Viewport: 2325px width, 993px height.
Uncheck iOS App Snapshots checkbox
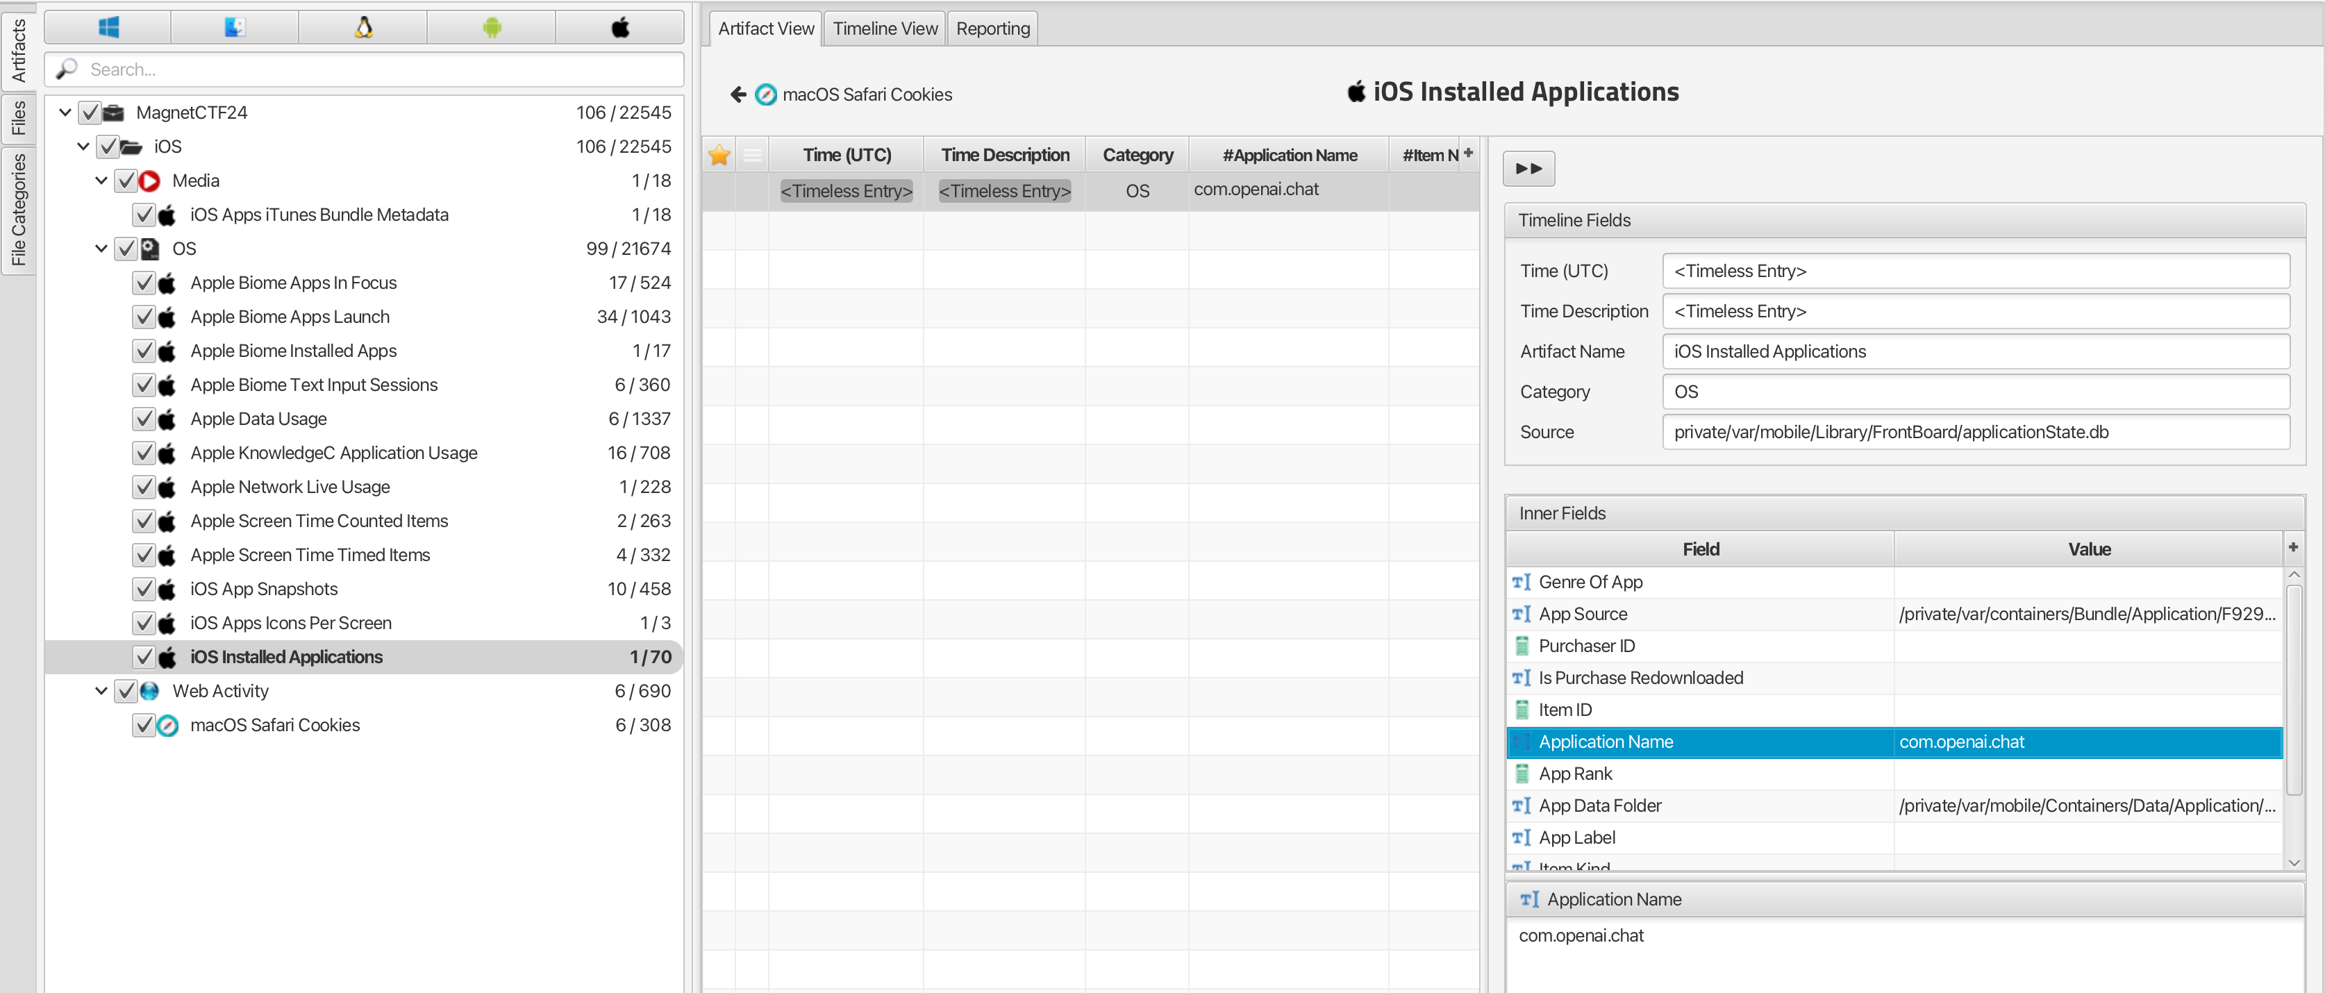click(x=144, y=589)
